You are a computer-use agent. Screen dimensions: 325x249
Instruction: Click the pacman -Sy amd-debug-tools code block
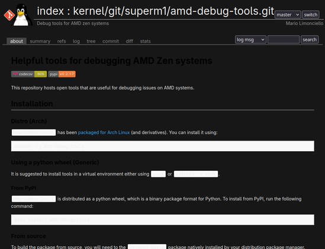162,146
